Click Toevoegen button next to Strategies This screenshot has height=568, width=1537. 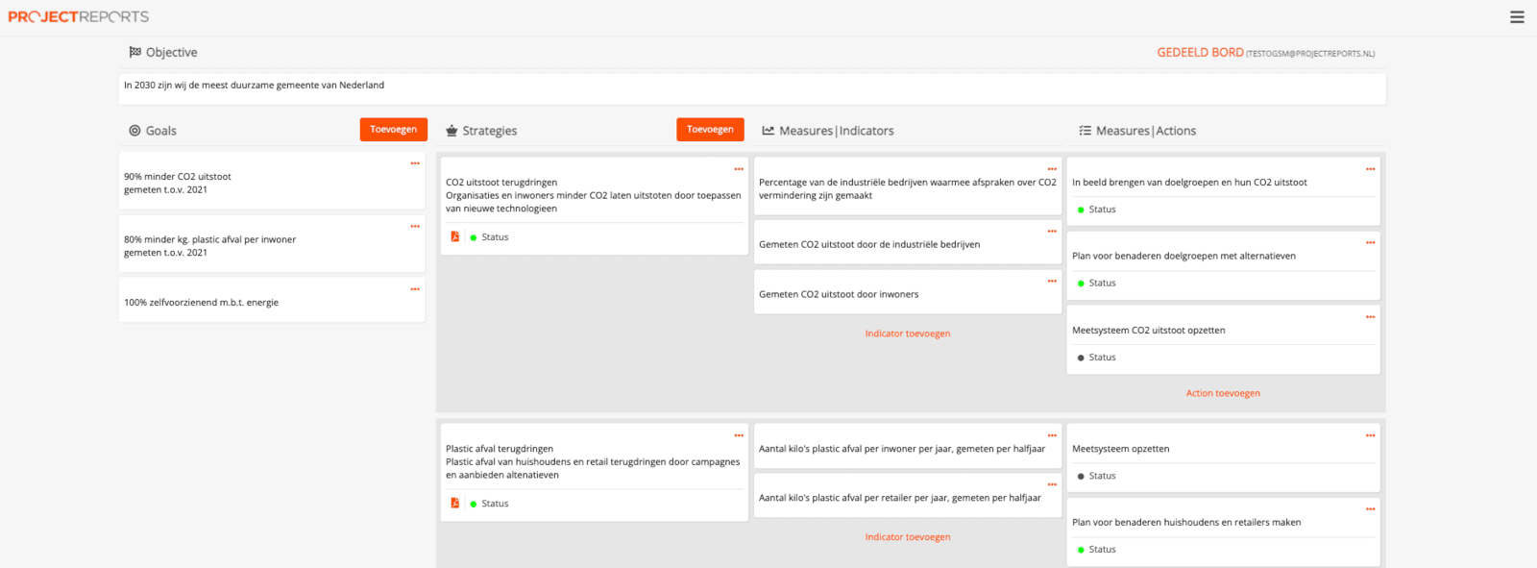(x=710, y=130)
